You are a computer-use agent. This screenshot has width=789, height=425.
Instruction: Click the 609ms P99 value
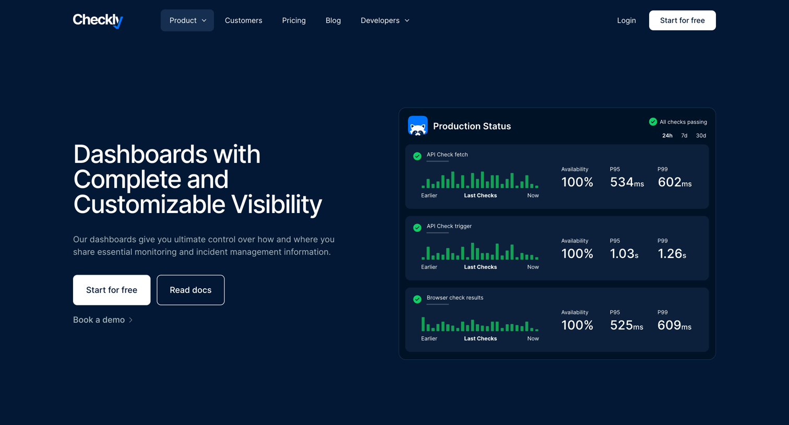tap(675, 325)
